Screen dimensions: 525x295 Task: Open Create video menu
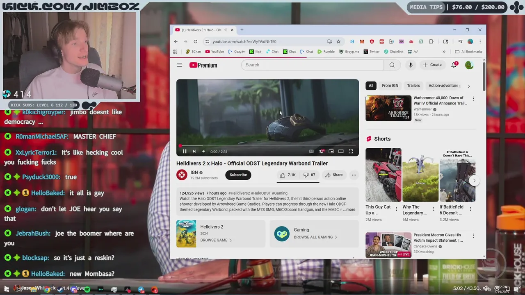432,65
